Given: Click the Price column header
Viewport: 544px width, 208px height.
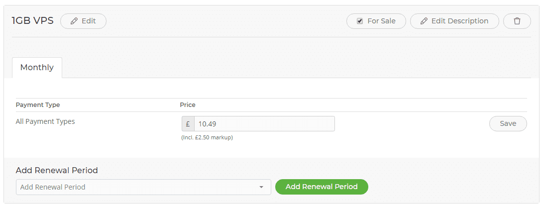Looking at the screenshot, I should tap(188, 104).
